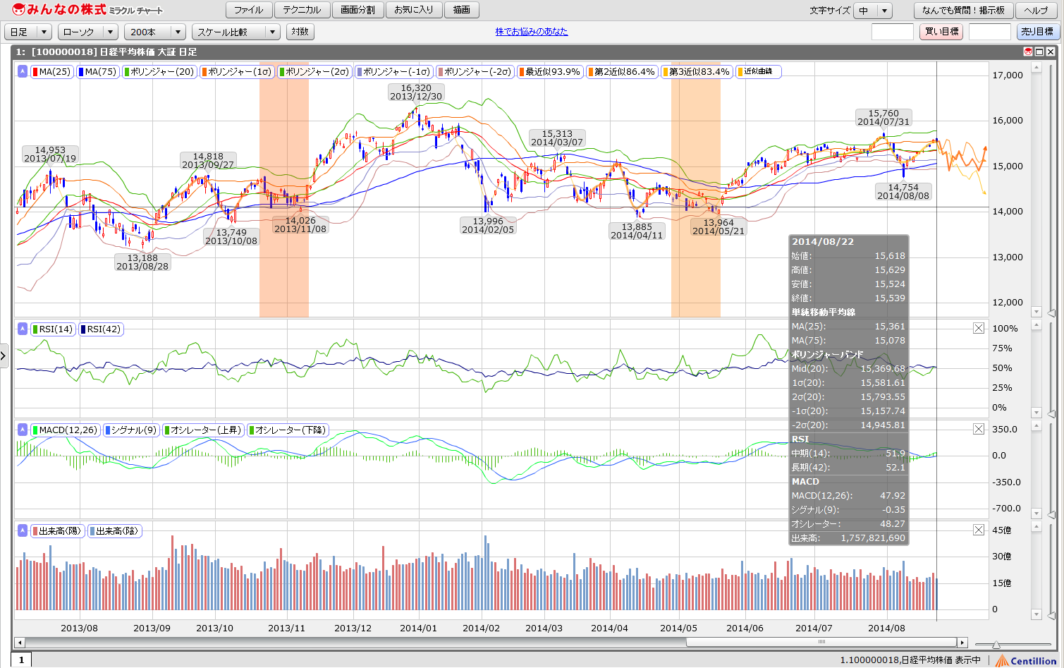1064x668 pixels.
Task: Toggle the RSI(42) line legend
Action: tap(101, 329)
